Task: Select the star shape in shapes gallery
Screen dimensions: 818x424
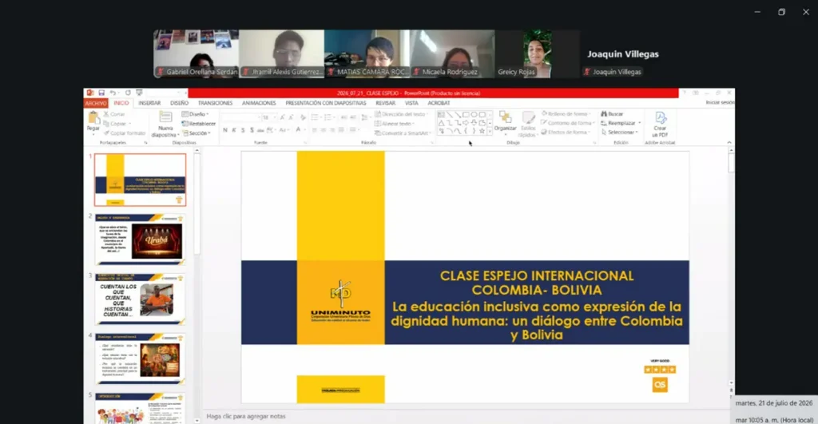Action: click(x=482, y=131)
